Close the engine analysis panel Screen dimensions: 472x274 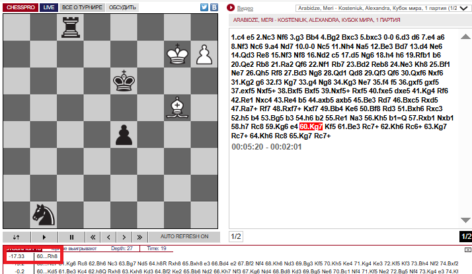468,250
